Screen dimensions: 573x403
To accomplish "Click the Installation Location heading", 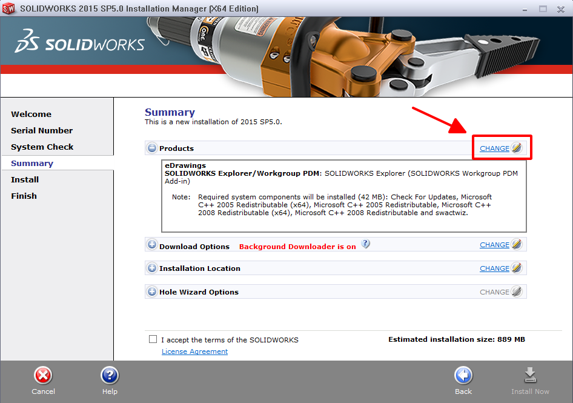I will pyautogui.click(x=199, y=268).
